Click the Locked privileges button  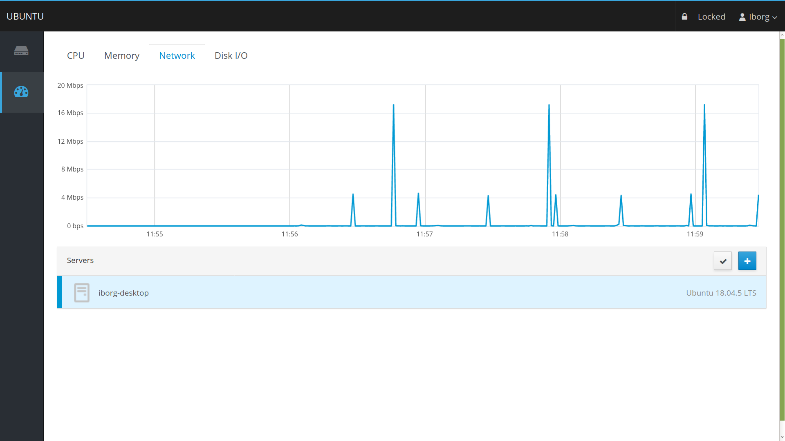711,17
